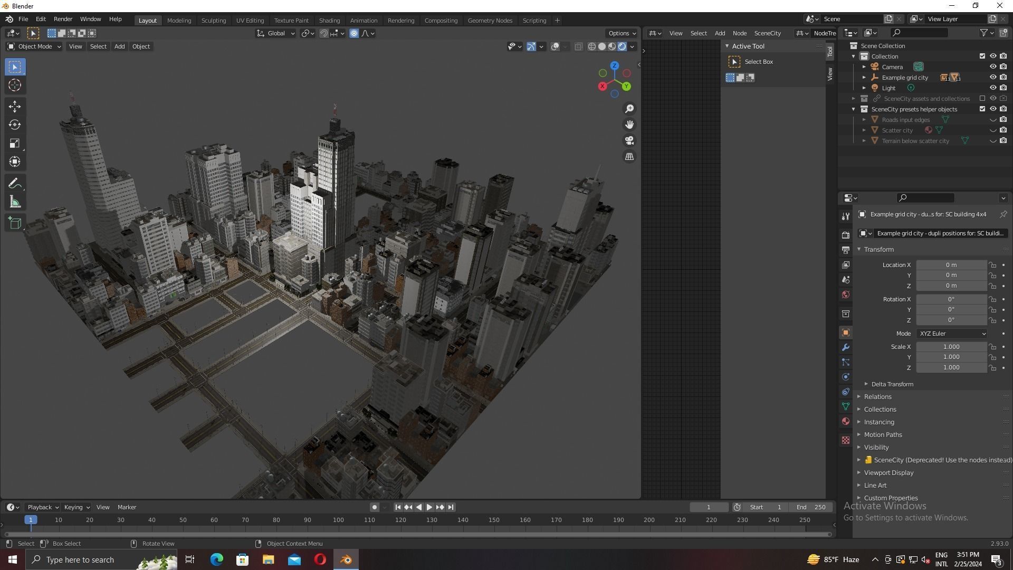This screenshot has width=1013, height=570.
Task: Select the Add Cube tool
Action: pyautogui.click(x=15, y=223)
